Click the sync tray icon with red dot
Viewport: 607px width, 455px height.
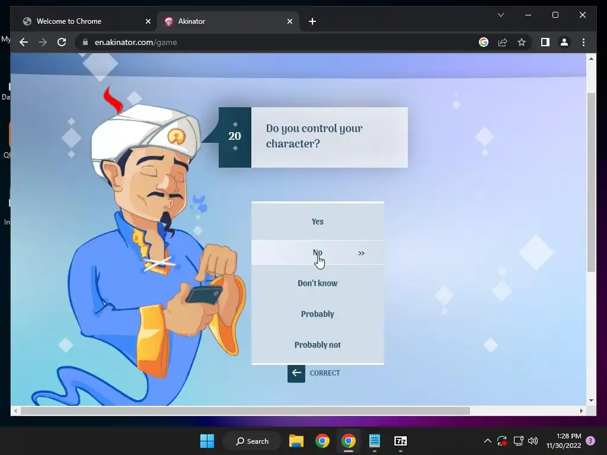(502, 441)
